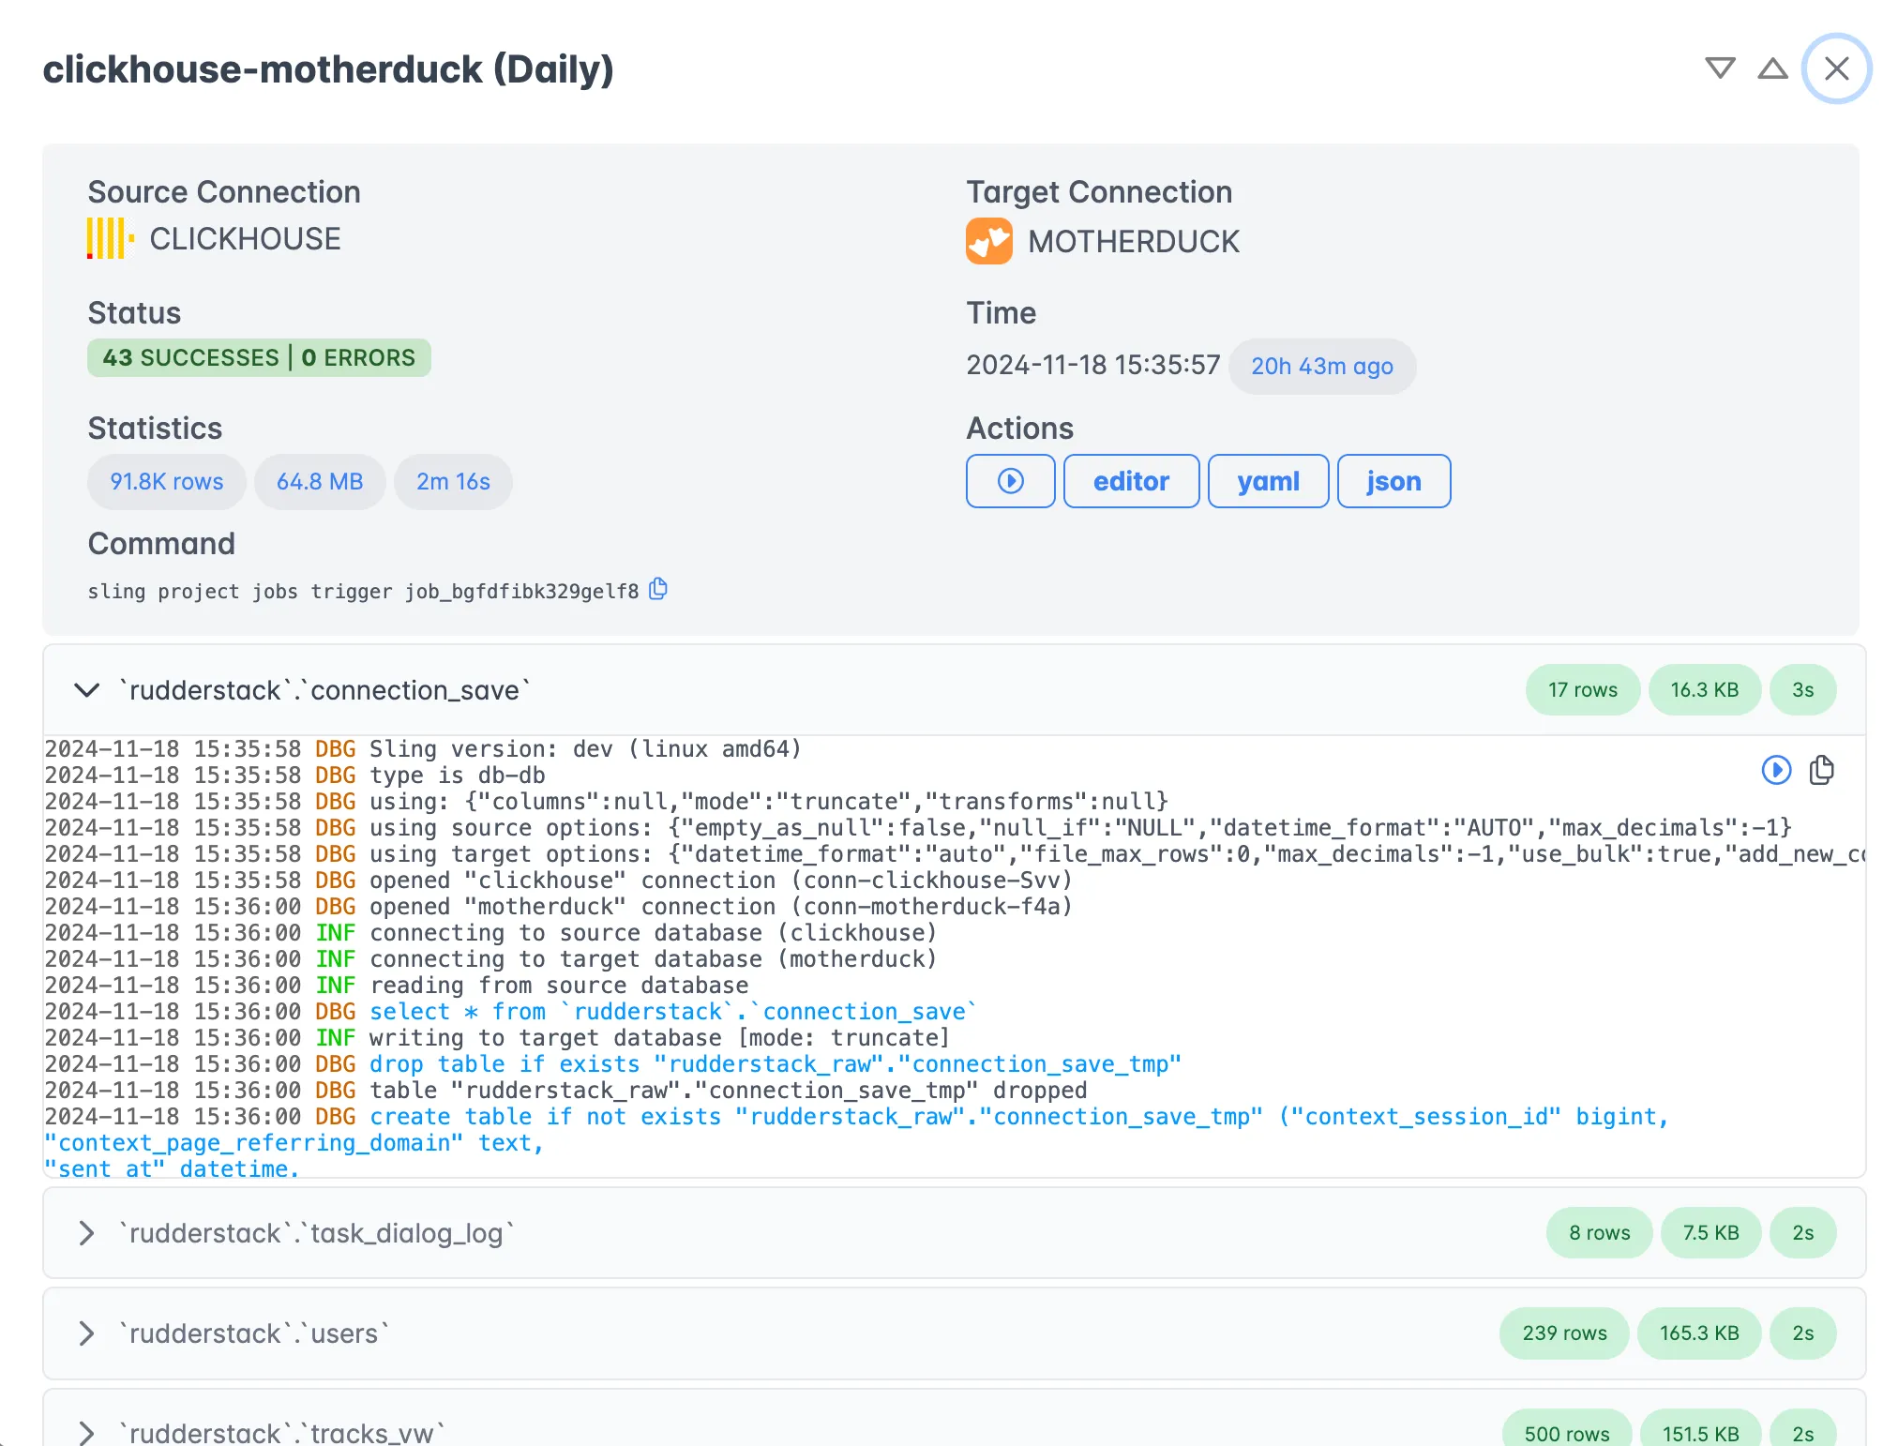The image size is (1898, 1446).
Task: Click the CLICKHOUSE source connection name
Action: tap(245, 239)
